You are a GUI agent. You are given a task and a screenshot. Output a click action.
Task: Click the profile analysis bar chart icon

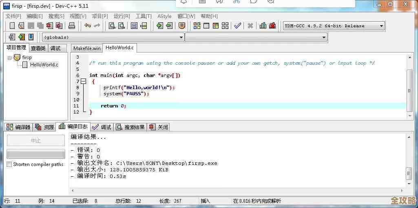click(x=263, y=26)
